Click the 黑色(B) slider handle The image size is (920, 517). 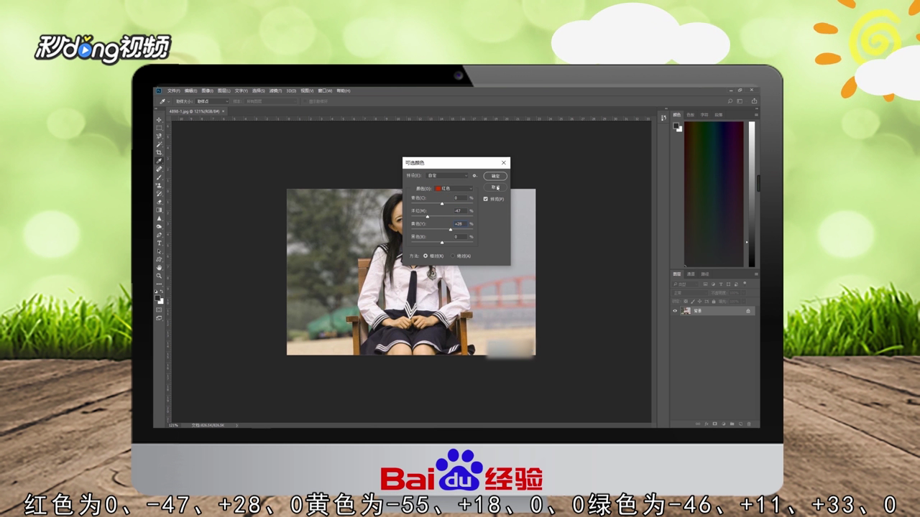pyautogui.click(x=442, y=243)
